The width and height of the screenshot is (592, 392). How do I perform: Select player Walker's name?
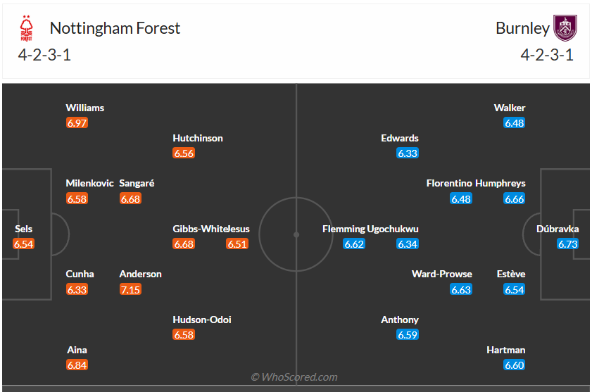pos(510,108)
